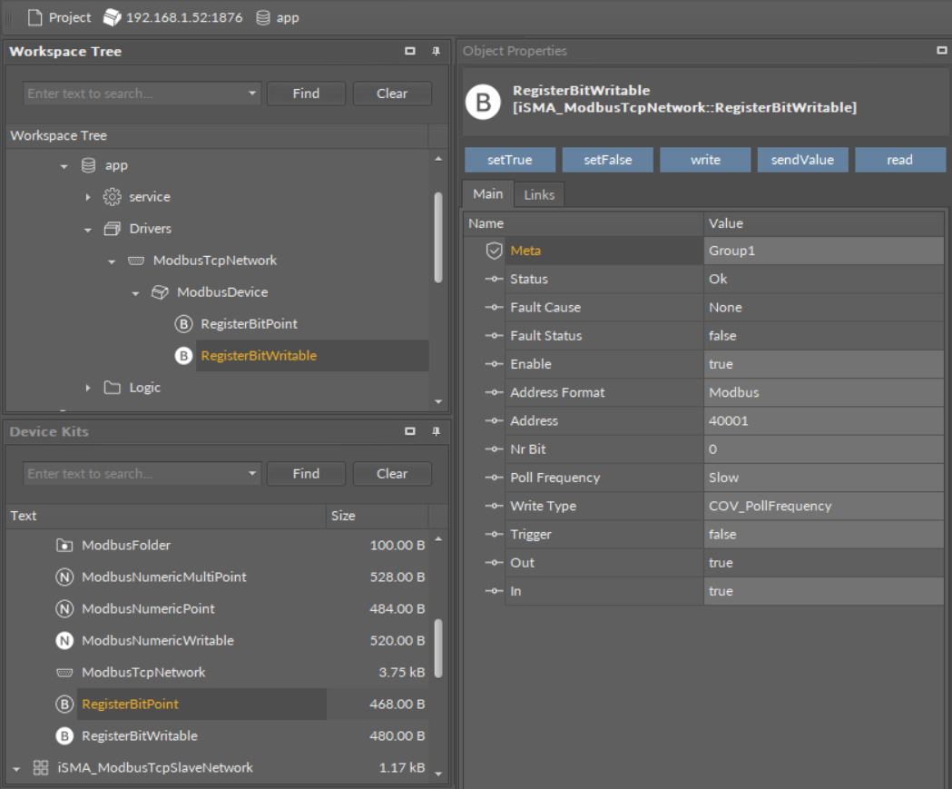Switch to the Links tab
Image resolution: width=952 pixels, height=789 pixels.
(x=539, y=194)
